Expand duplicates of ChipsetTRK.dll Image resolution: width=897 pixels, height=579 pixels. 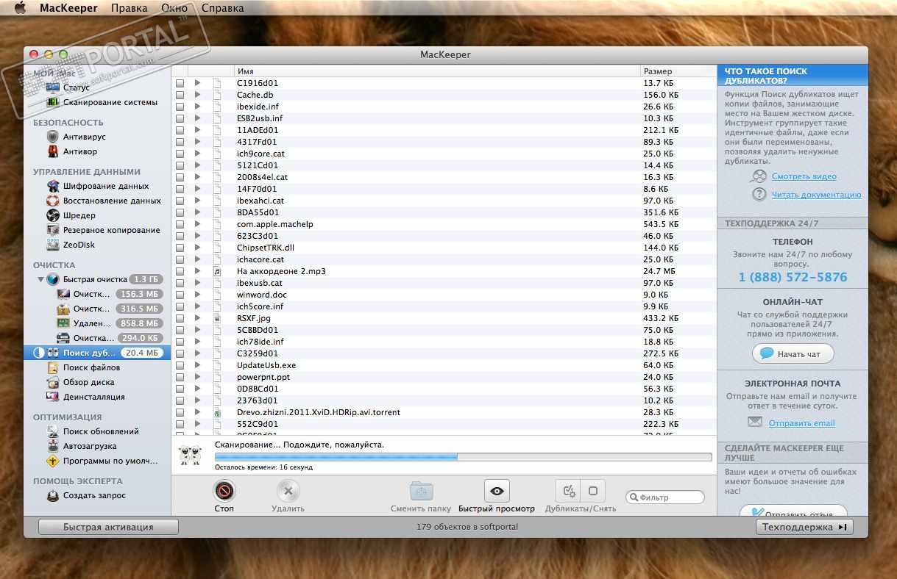pos(197,248)
